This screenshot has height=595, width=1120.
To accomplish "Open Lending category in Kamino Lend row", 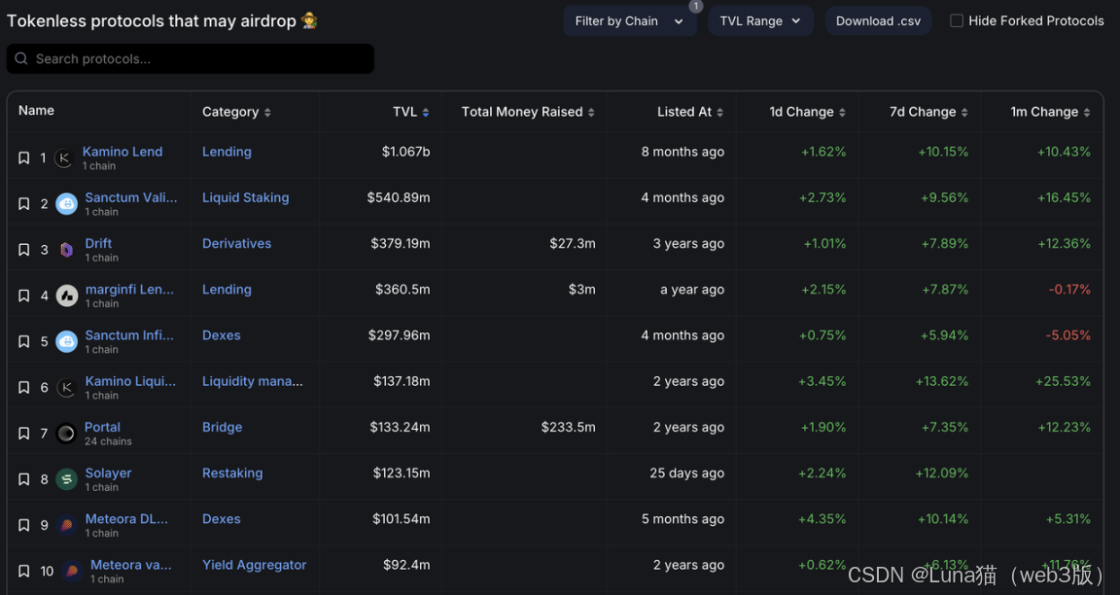I will tap(227, 152).
